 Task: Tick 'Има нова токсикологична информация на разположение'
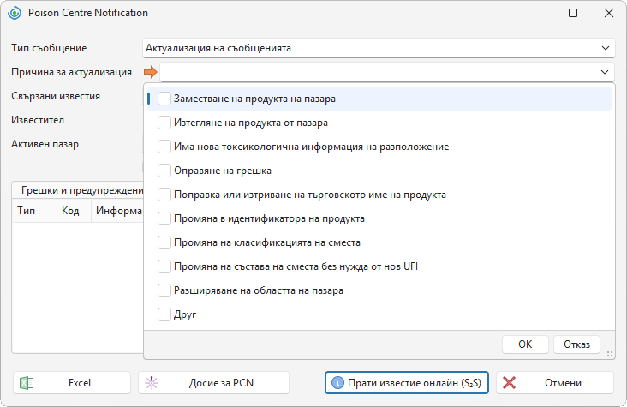(164, 147)
